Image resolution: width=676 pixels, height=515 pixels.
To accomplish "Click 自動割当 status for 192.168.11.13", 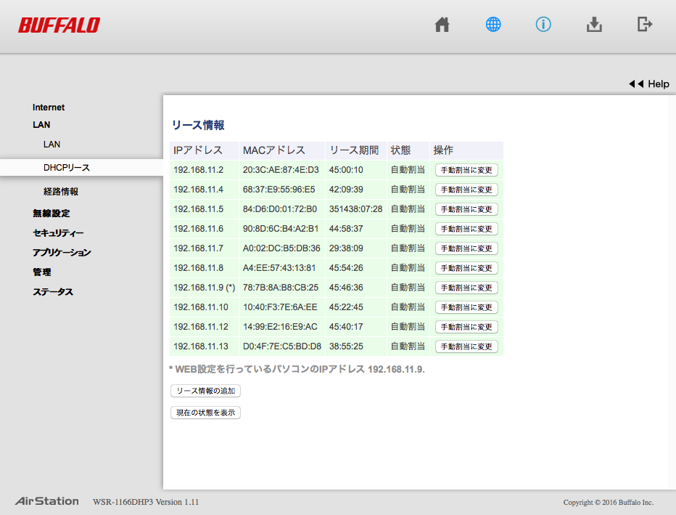I will click(x=408, y=346).
